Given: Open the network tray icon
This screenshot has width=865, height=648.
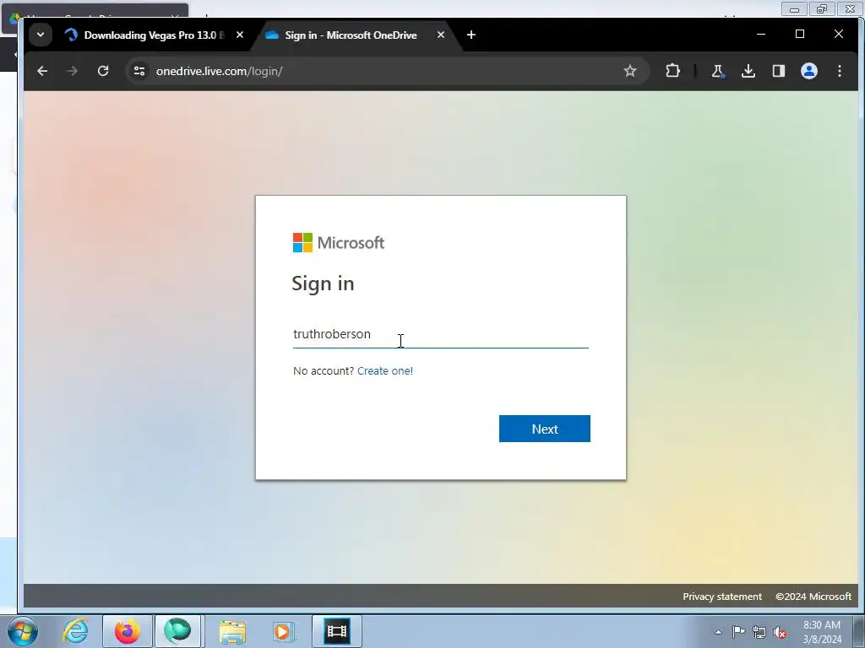Looking at the screenshot, I should click(759, 633).
